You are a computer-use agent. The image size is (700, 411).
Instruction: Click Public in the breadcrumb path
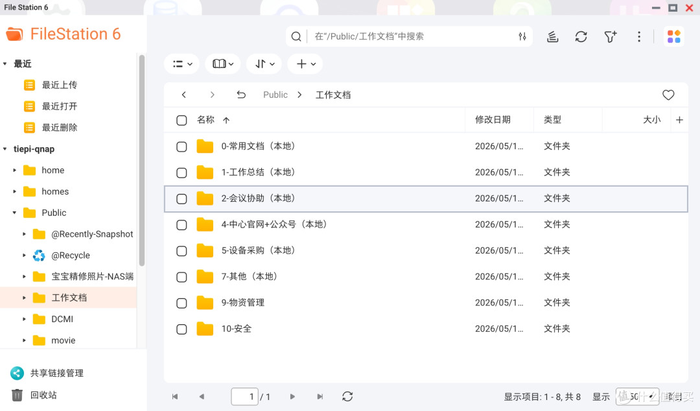click(275, 95)
